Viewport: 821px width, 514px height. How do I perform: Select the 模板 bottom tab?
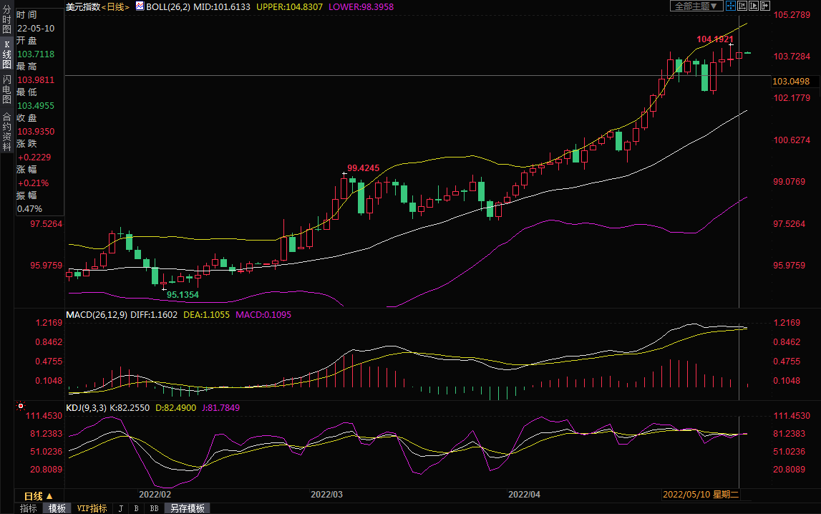tap(57, 508)
